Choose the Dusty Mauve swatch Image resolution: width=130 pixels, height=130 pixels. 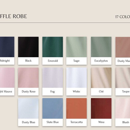pyautogui.click(x=123, y=51)
